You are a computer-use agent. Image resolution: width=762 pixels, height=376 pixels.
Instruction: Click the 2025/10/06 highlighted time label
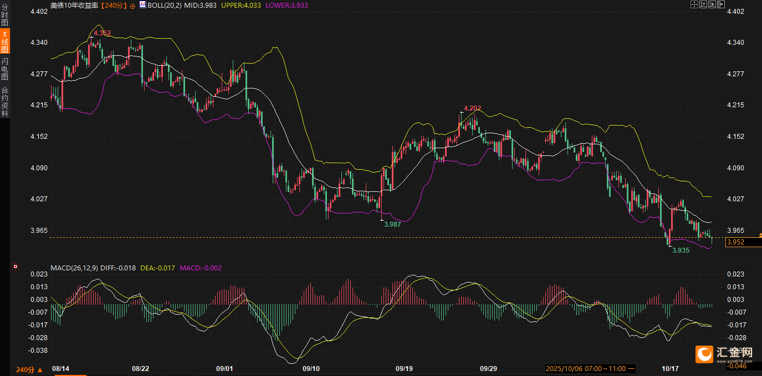[x=589, y=369]
